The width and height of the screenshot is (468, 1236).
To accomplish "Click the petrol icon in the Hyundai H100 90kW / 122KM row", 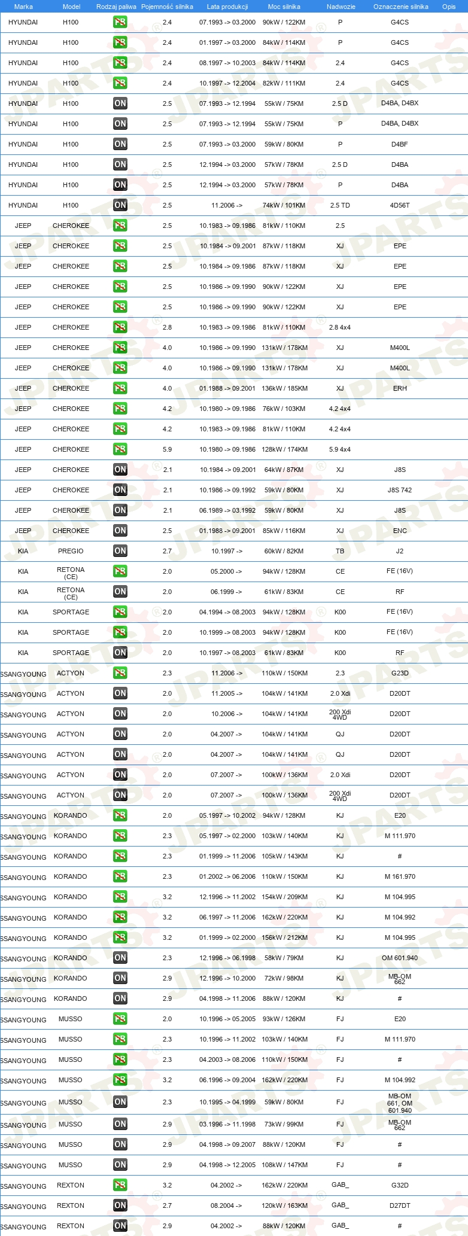I will 120,22.
